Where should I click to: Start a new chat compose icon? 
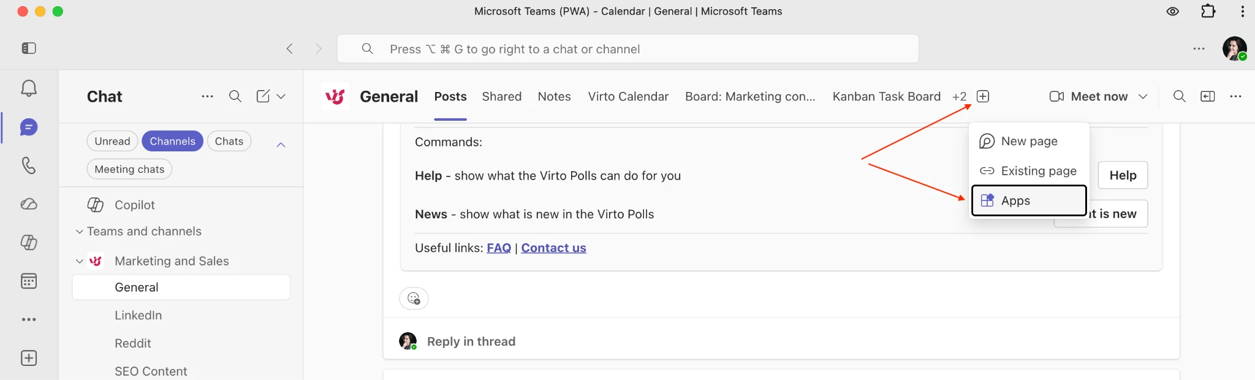coord(263,96)
